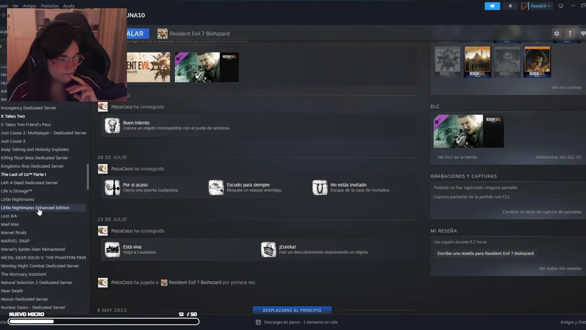
Task: Open Escudo para siempre achievement icon
Action: pos(216,187)
